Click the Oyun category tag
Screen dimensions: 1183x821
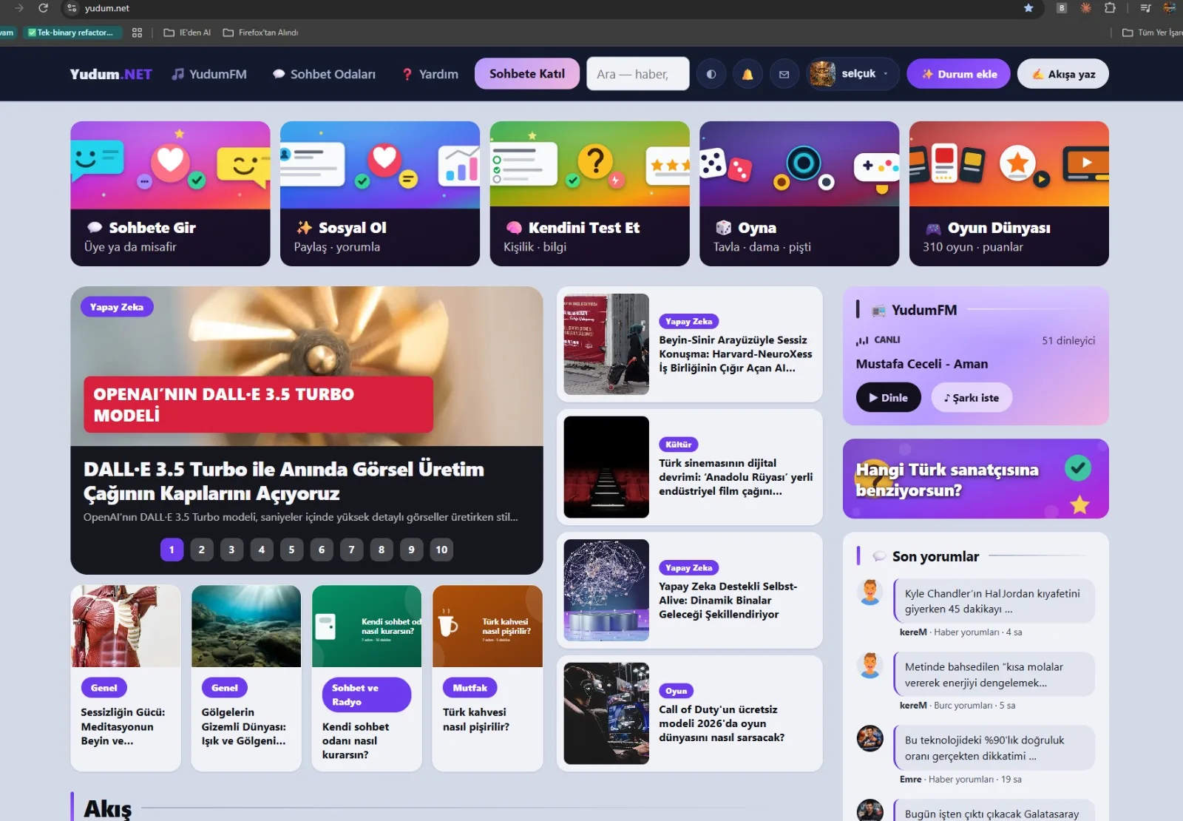click(x=676, y=691)
